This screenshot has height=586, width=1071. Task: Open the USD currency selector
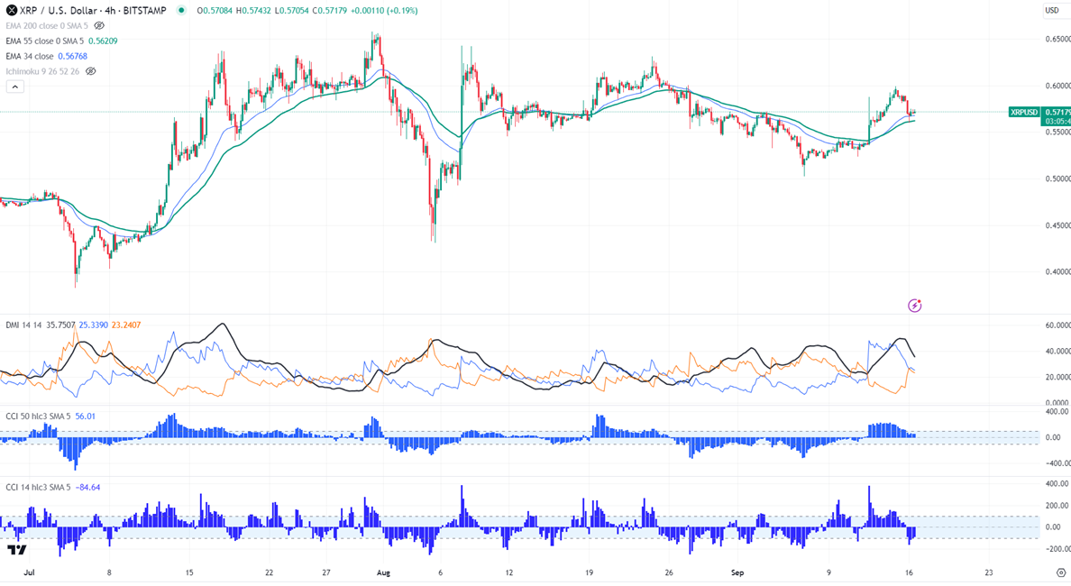pyautogui.click(x=1052, y=10)
